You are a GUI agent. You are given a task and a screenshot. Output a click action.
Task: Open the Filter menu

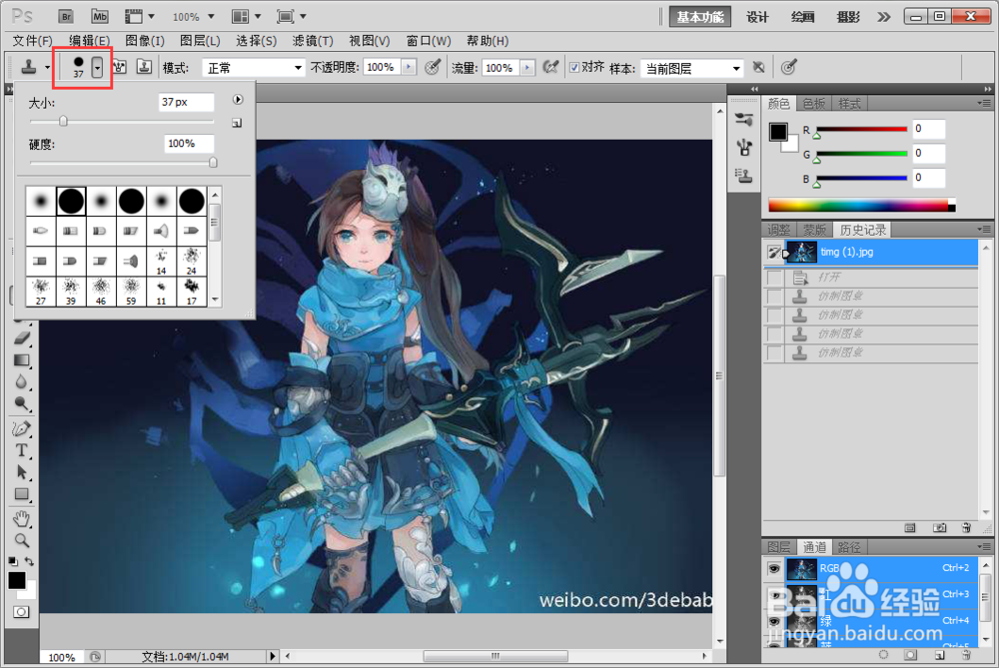click(313, 41)
